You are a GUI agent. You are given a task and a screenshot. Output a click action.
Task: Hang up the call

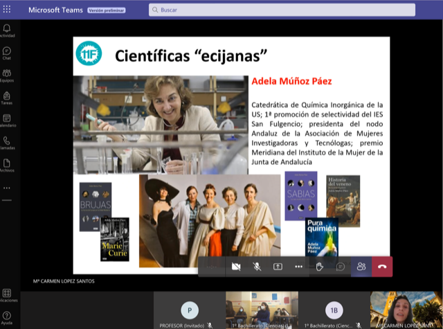pos(382,267)
